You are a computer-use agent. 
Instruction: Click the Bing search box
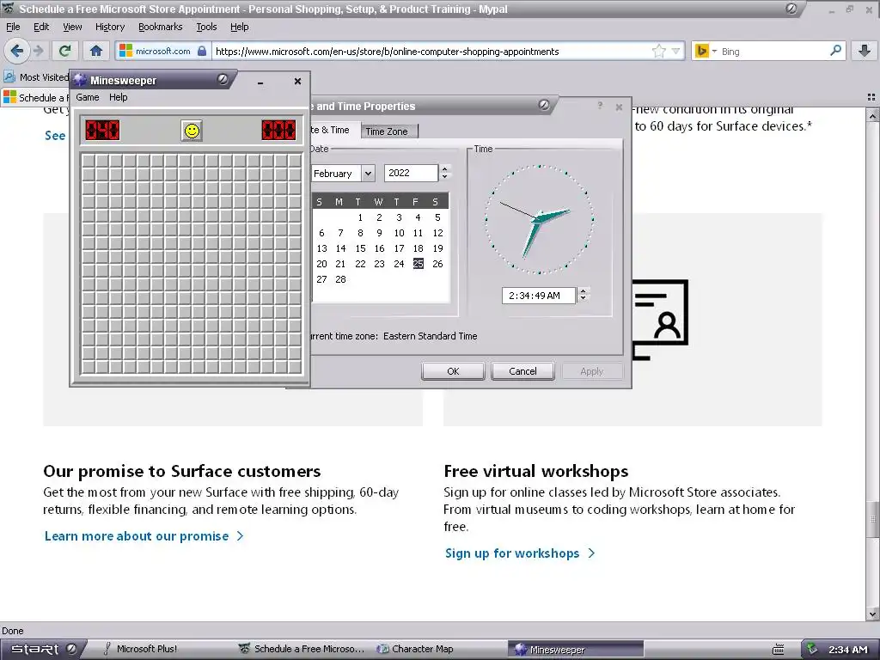tap(773, 52)
